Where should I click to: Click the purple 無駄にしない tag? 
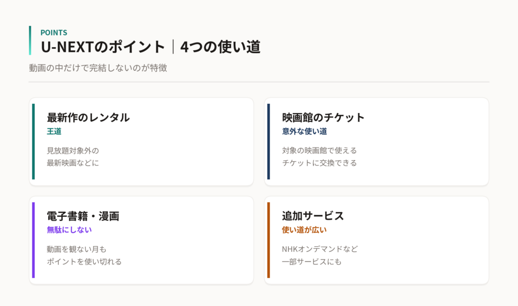[x=69, y=230]
